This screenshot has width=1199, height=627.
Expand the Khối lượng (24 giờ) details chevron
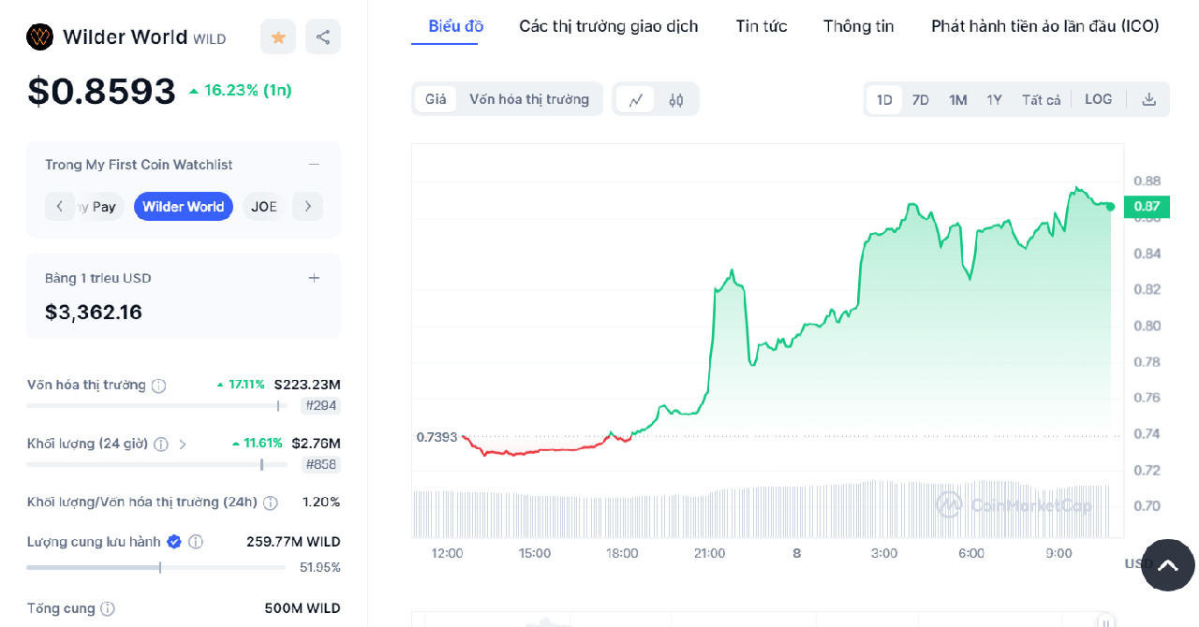coord(183,443)
